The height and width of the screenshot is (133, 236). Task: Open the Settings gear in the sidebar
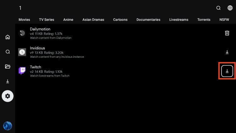[x=8, y=96]
